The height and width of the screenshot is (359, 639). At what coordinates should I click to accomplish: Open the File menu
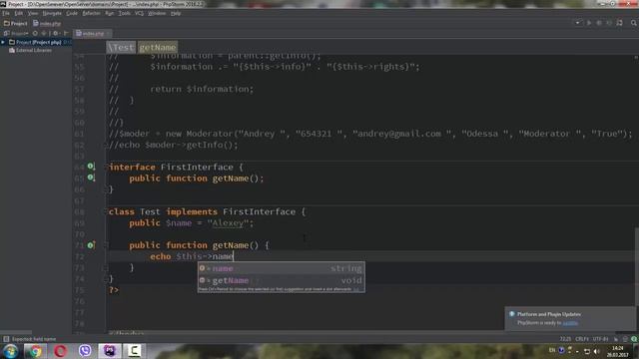6,13
